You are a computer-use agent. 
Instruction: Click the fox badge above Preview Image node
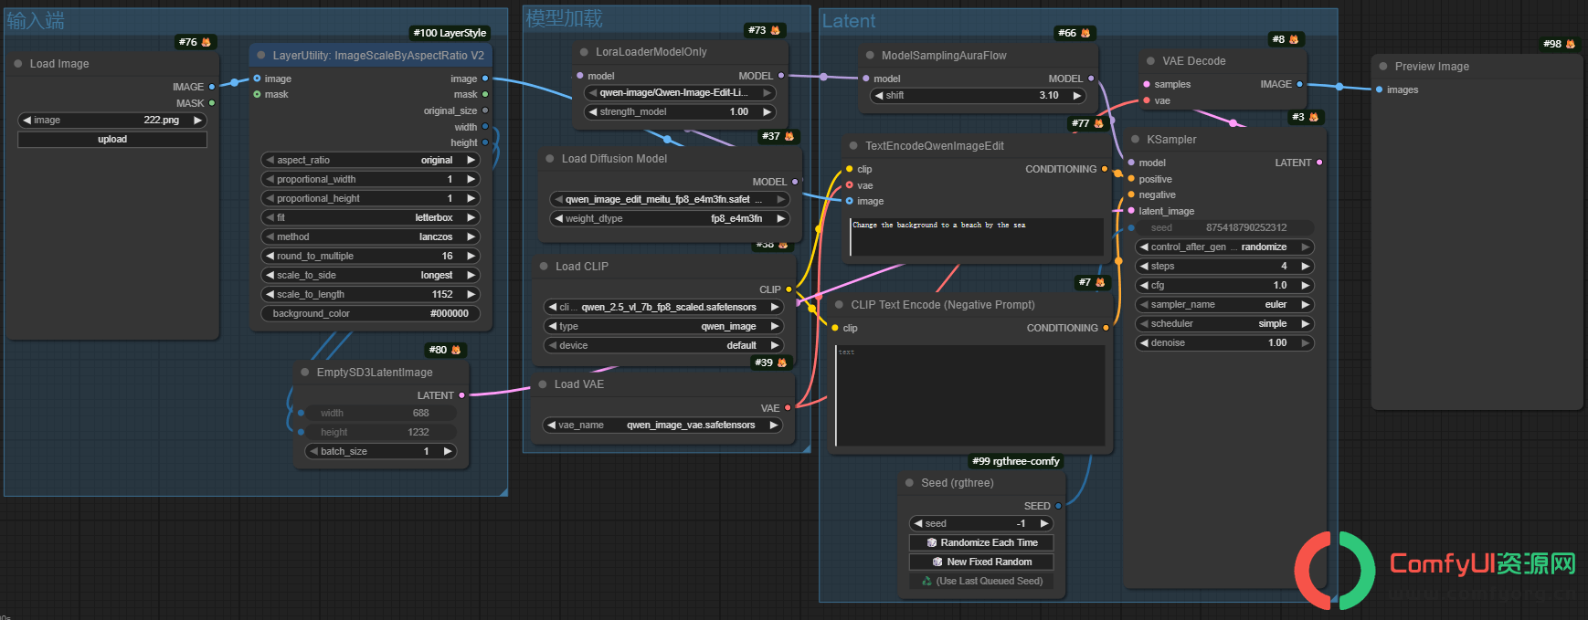pyautogui.click(x=1571, y=44)
